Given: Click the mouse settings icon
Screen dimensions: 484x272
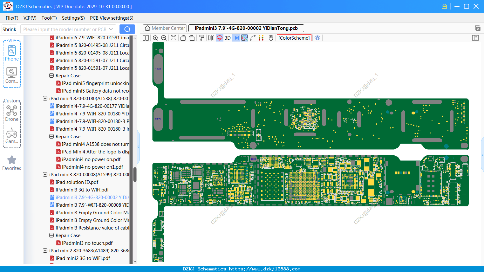Looking at the screenshot, I should 271,38.
